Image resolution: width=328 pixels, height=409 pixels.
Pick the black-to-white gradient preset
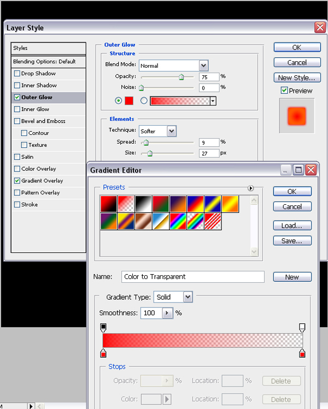tap(143, 204)
